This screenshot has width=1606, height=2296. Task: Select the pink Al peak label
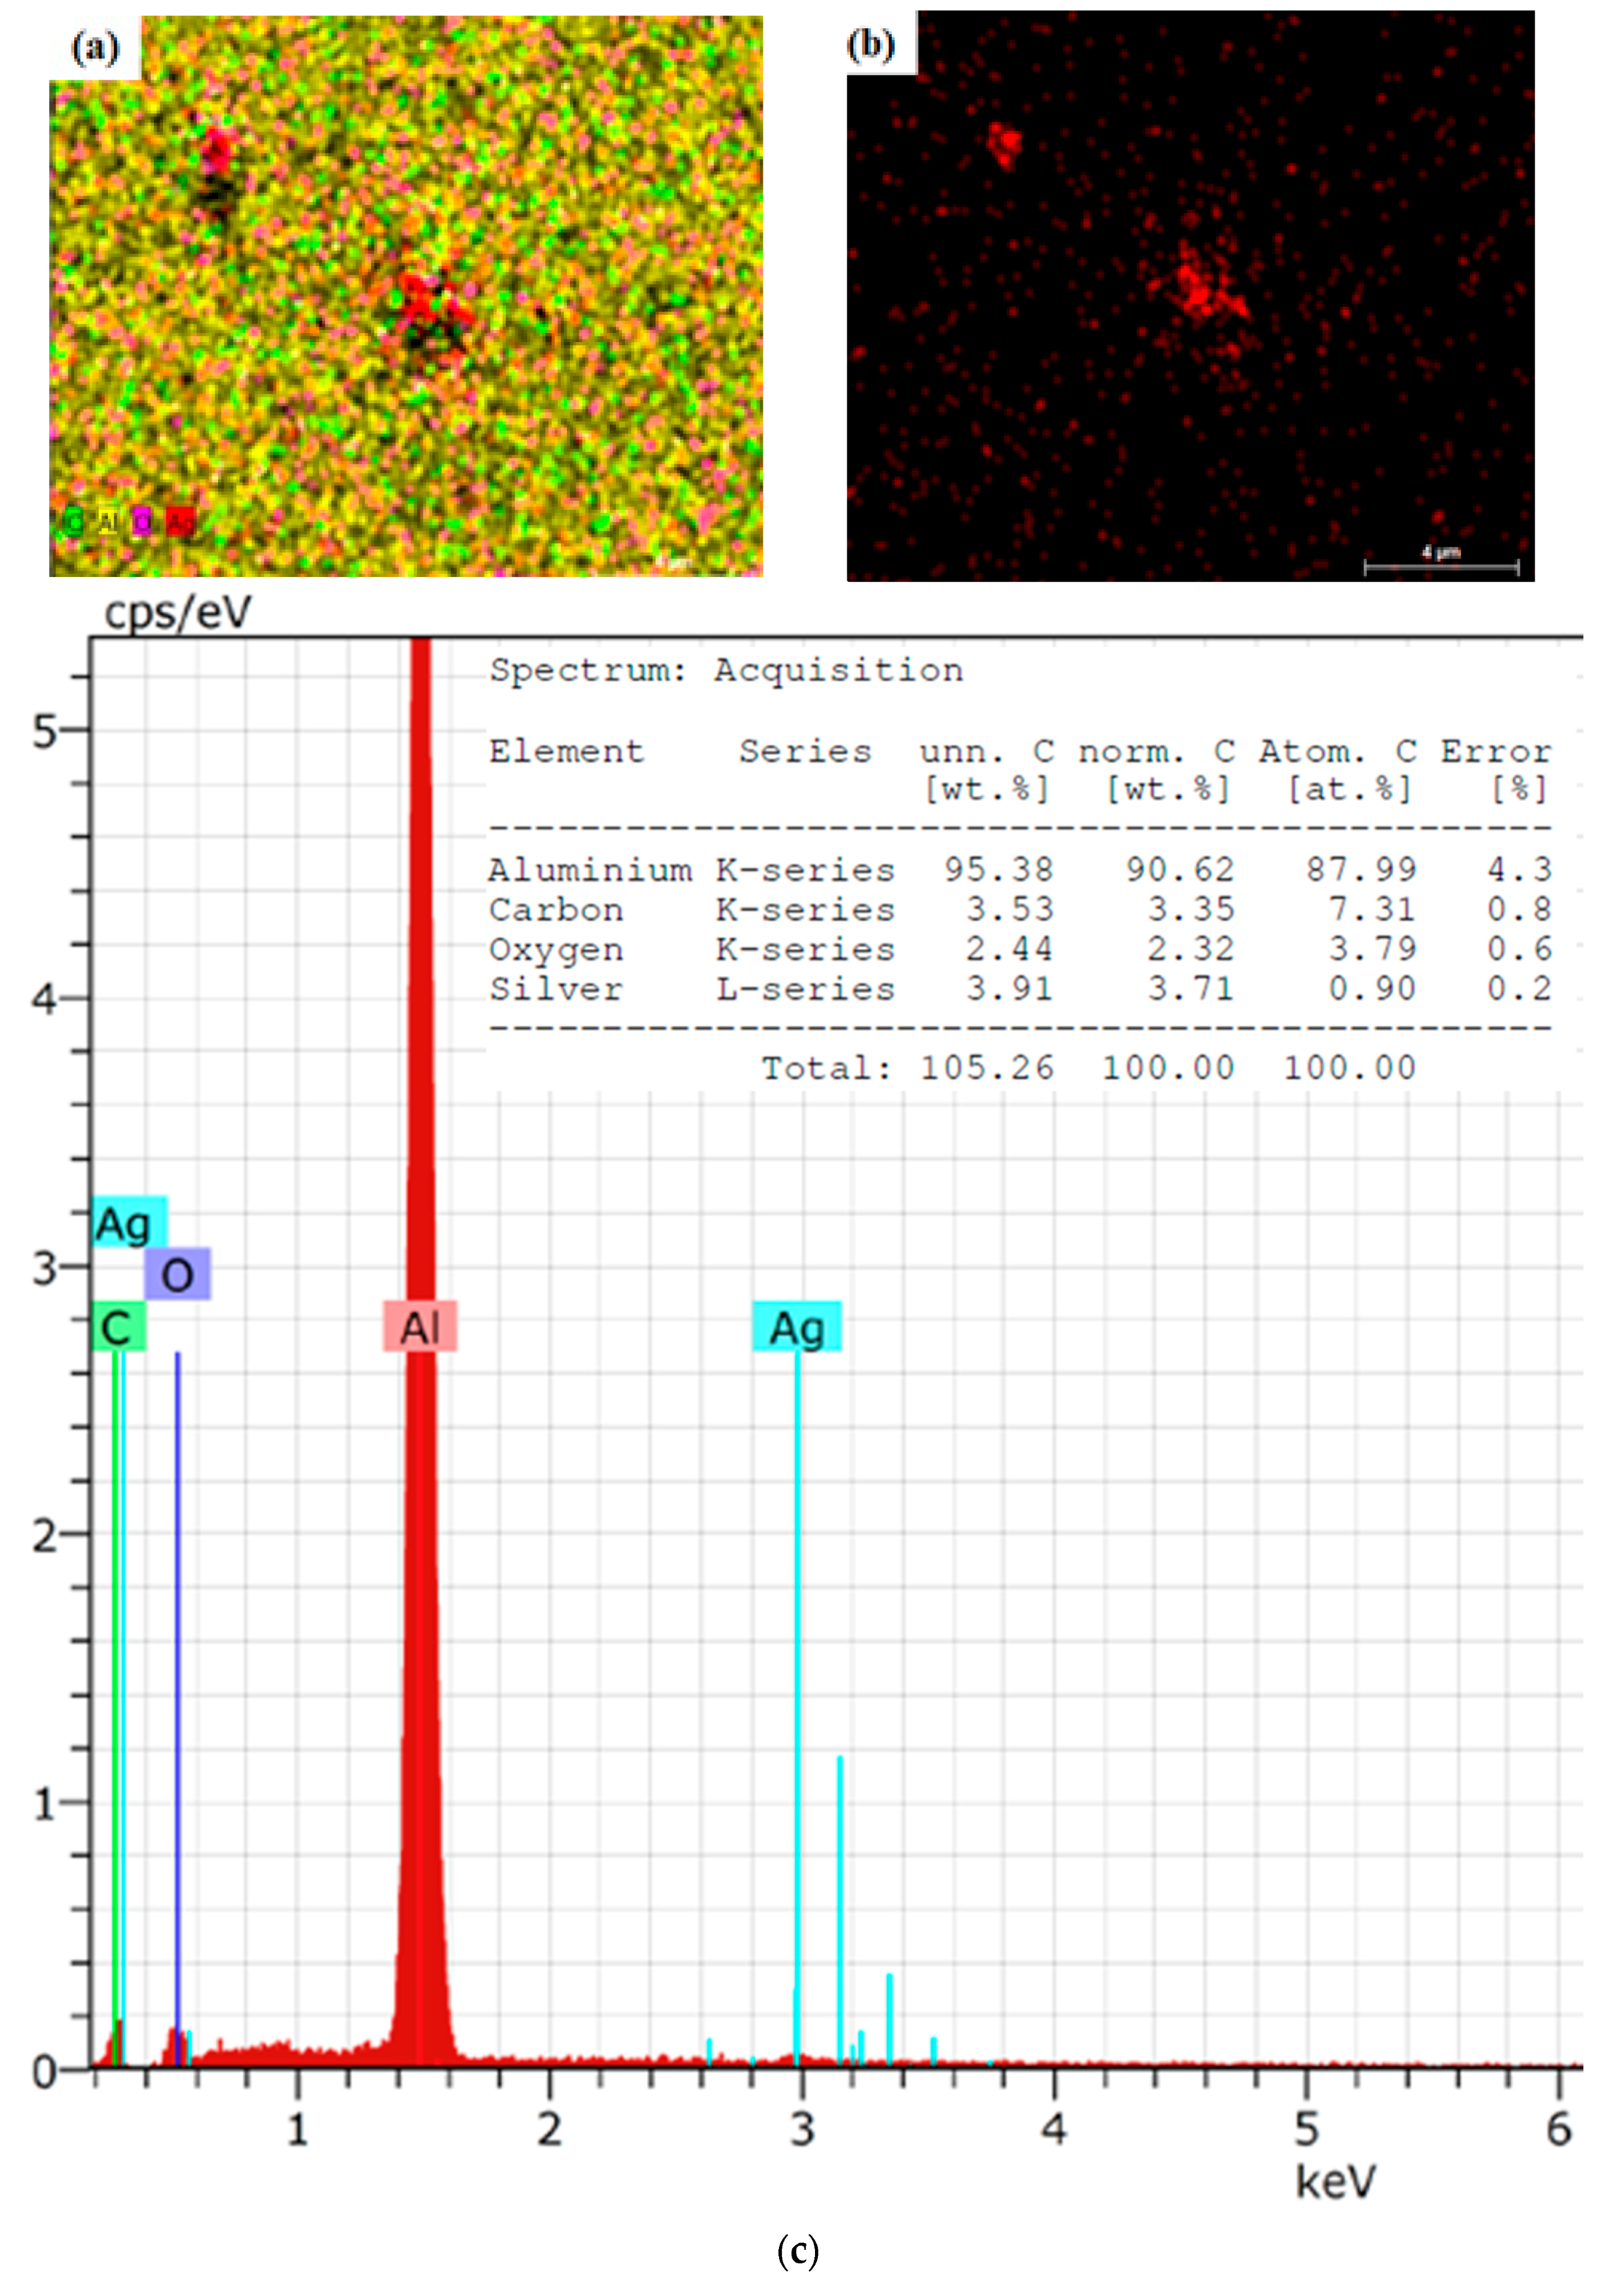click(420, 1327)
